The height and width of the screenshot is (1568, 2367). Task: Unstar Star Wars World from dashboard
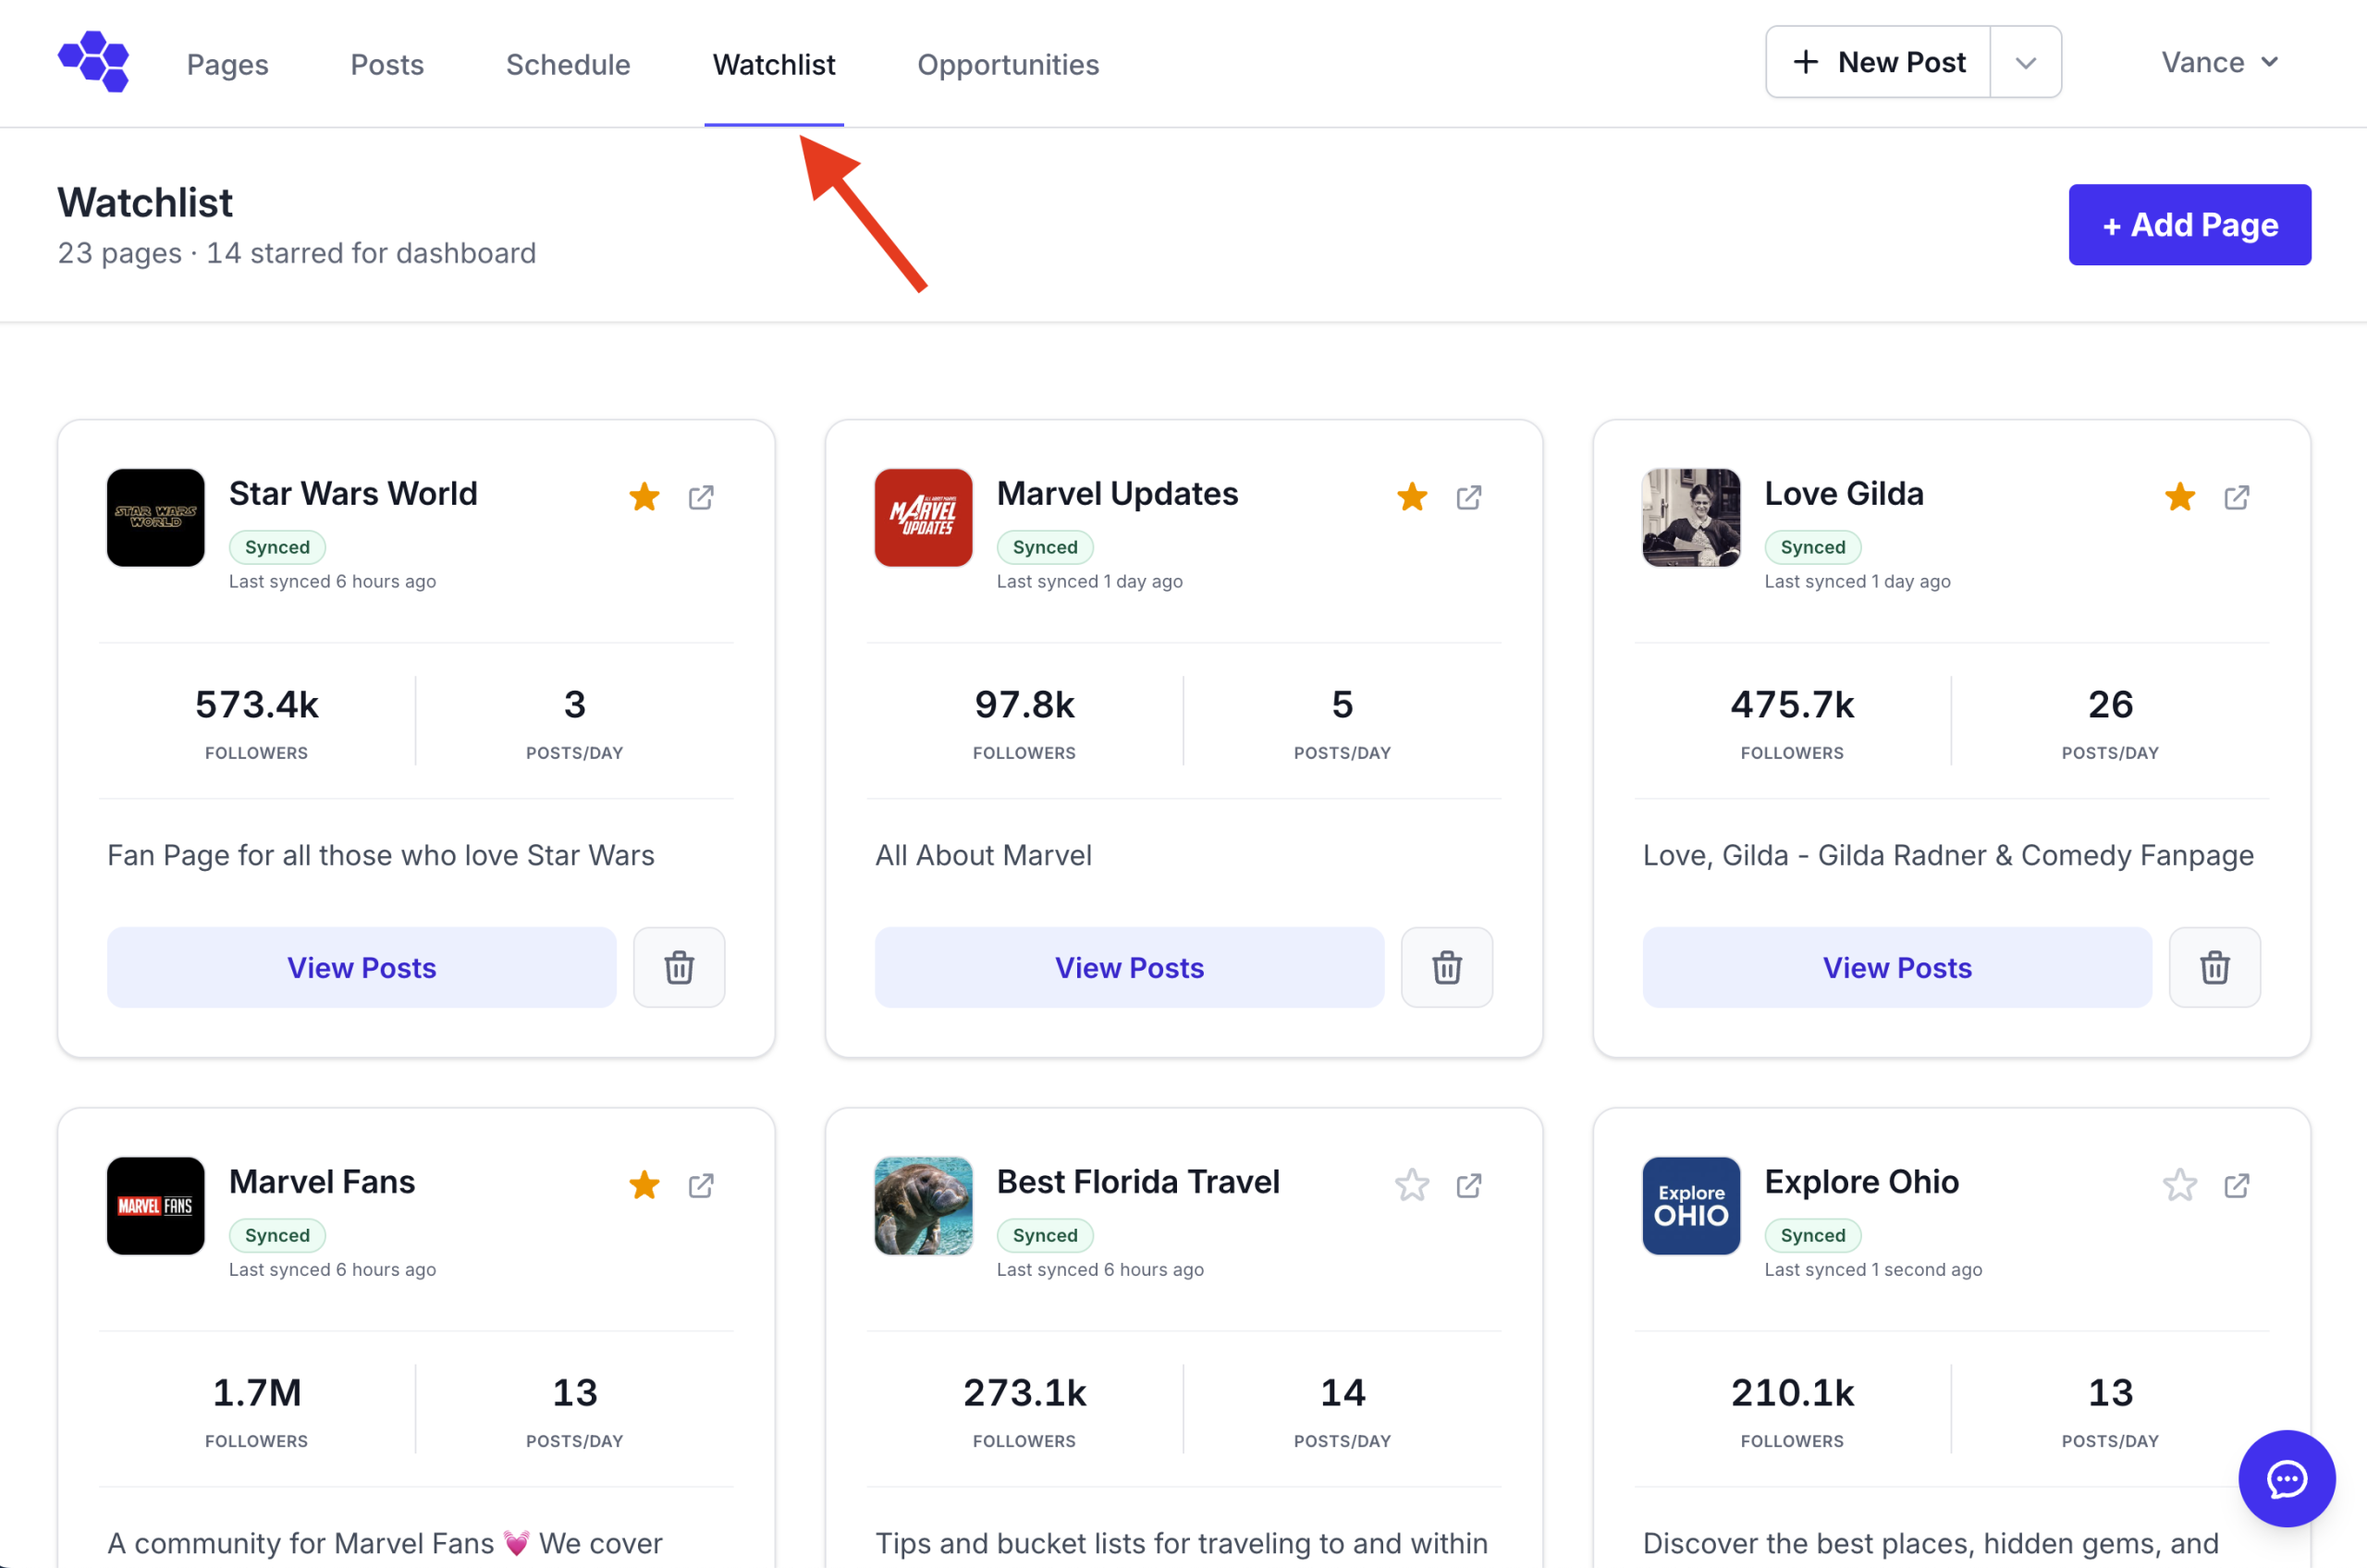(x=645, y=497)
